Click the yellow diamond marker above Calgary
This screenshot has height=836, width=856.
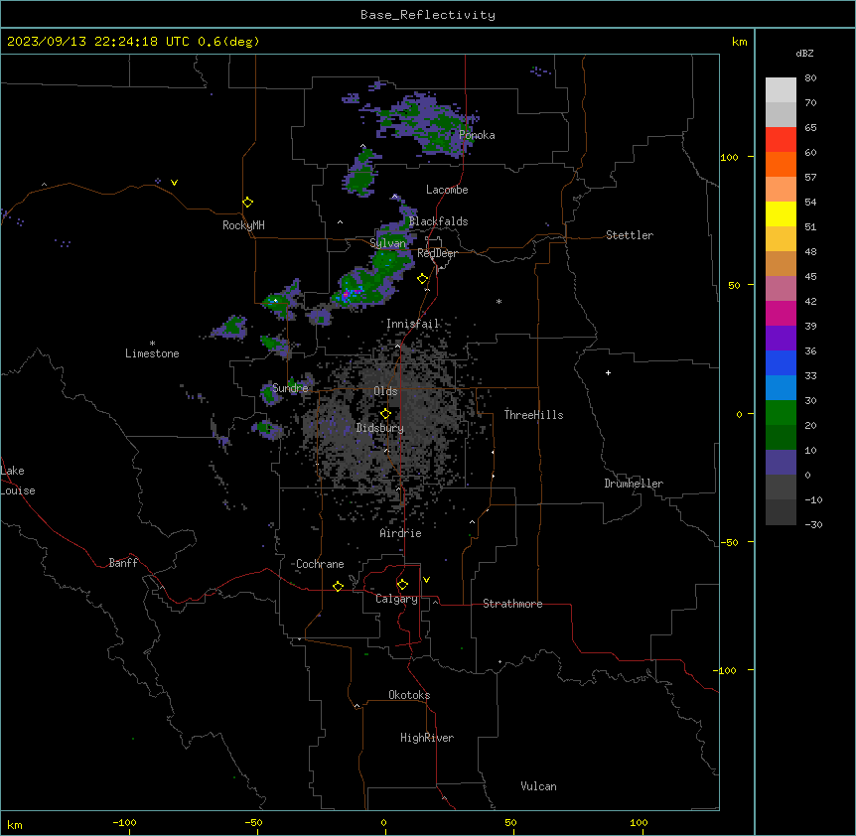tap(402, 585)
